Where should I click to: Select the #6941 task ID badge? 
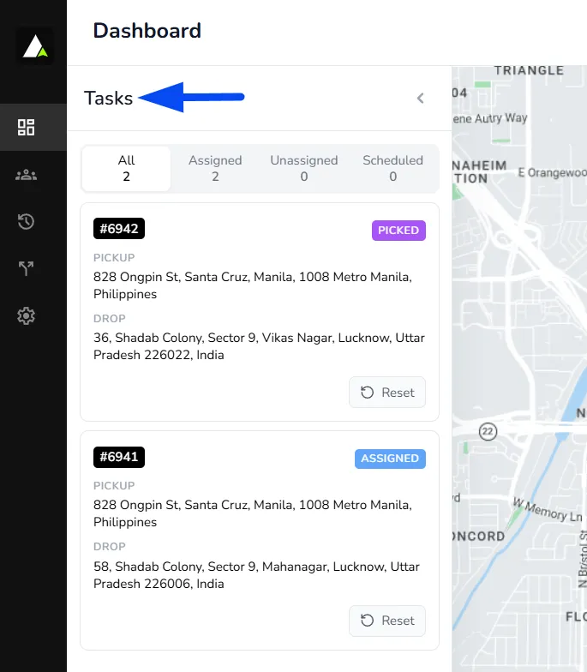[x=119, y=457]
